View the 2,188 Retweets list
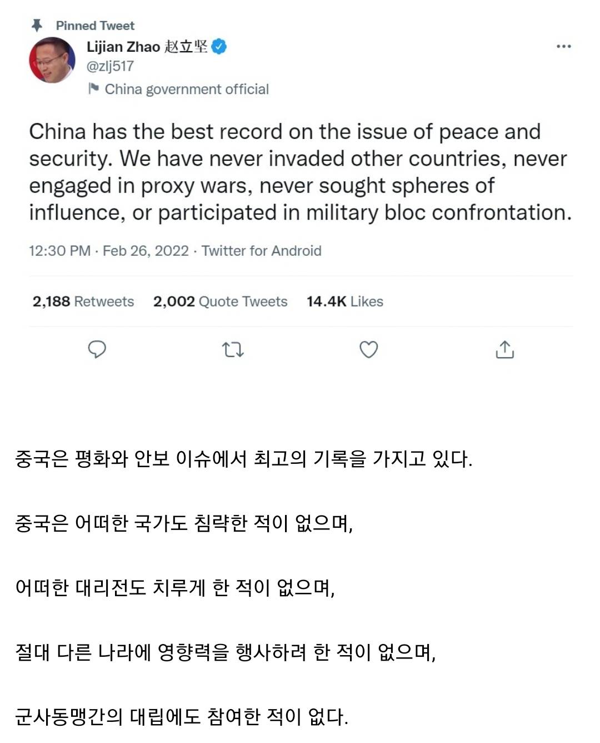Screen dimensions: 600x743 [83, 301]
